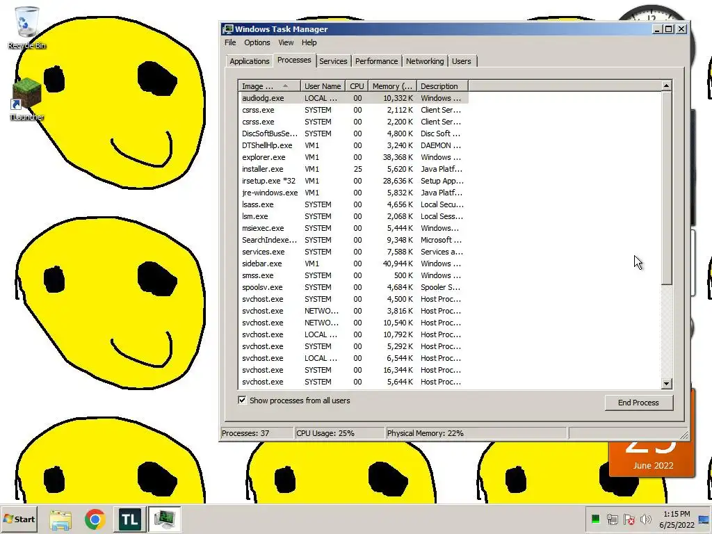This screenshot has width=712, height=534.
Task: Select smss.exe process
Action: 353,275
